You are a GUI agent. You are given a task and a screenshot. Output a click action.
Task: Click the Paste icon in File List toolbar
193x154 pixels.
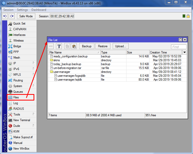point(74,46)
